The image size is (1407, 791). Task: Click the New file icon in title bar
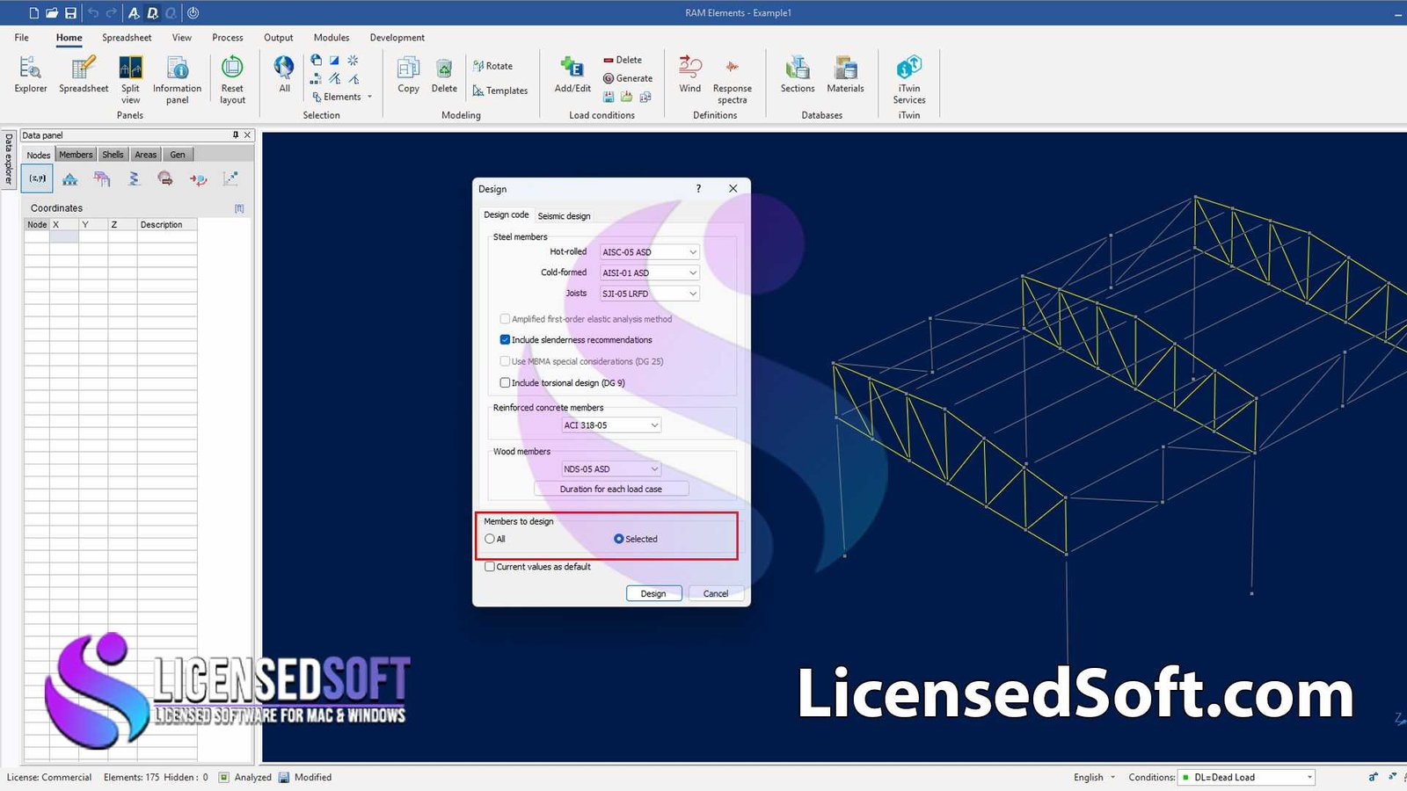pyautogui.click(x=33, y=13)
